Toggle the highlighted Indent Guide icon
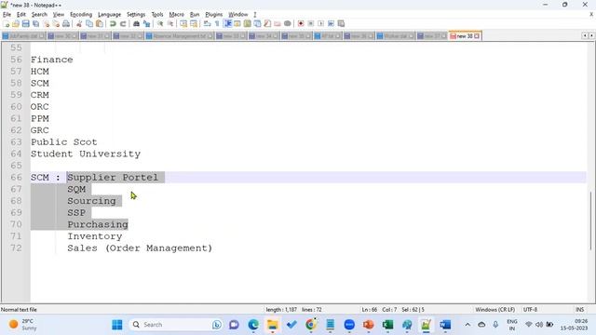This screenshot has width=596, height=335. point(227,23)
